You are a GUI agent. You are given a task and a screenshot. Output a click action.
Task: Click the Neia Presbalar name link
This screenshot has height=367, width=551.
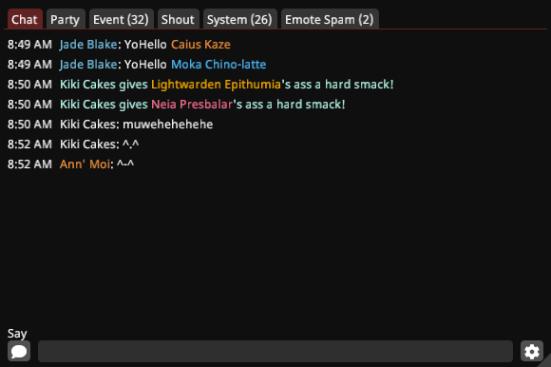pyautogui.click(x=192, y=105)
